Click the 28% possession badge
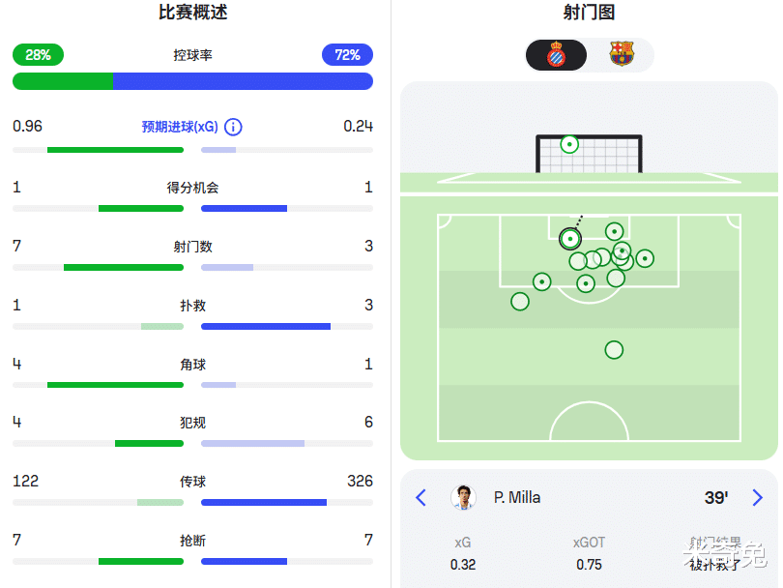The width and height of the screenshot is (783, 588). (38, 55)
